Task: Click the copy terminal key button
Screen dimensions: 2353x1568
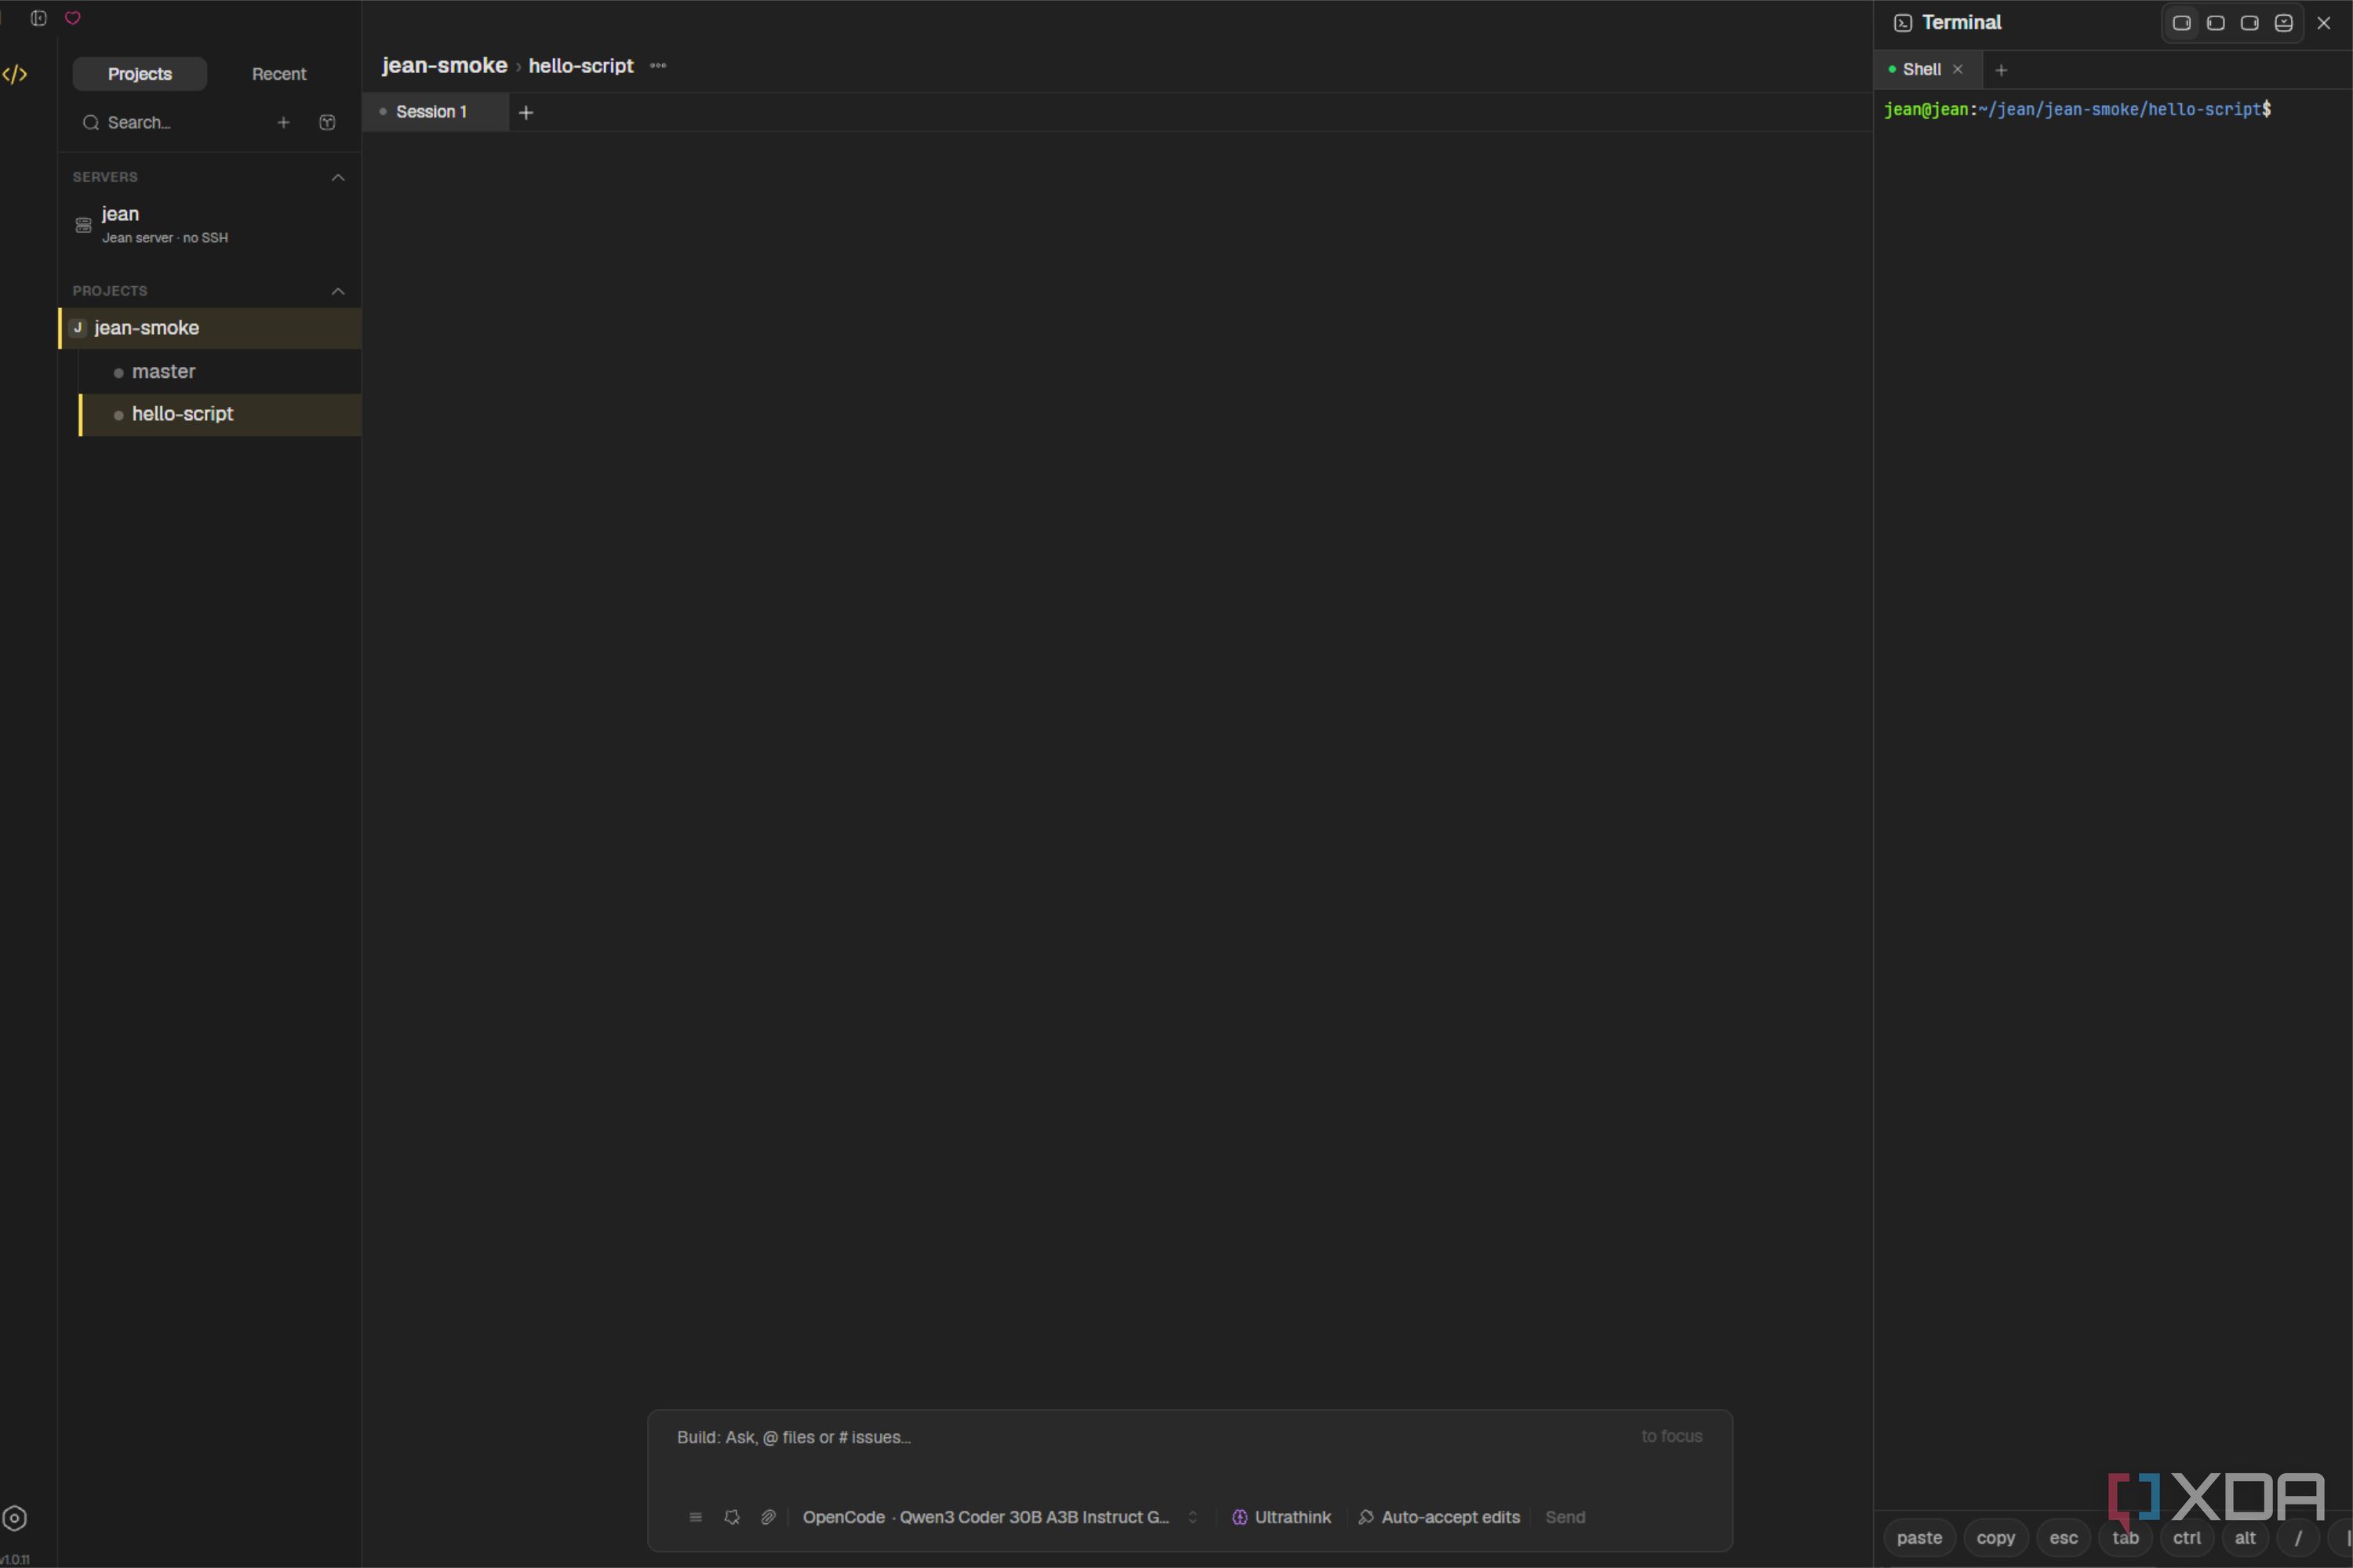Action: coord(1996,1538)
